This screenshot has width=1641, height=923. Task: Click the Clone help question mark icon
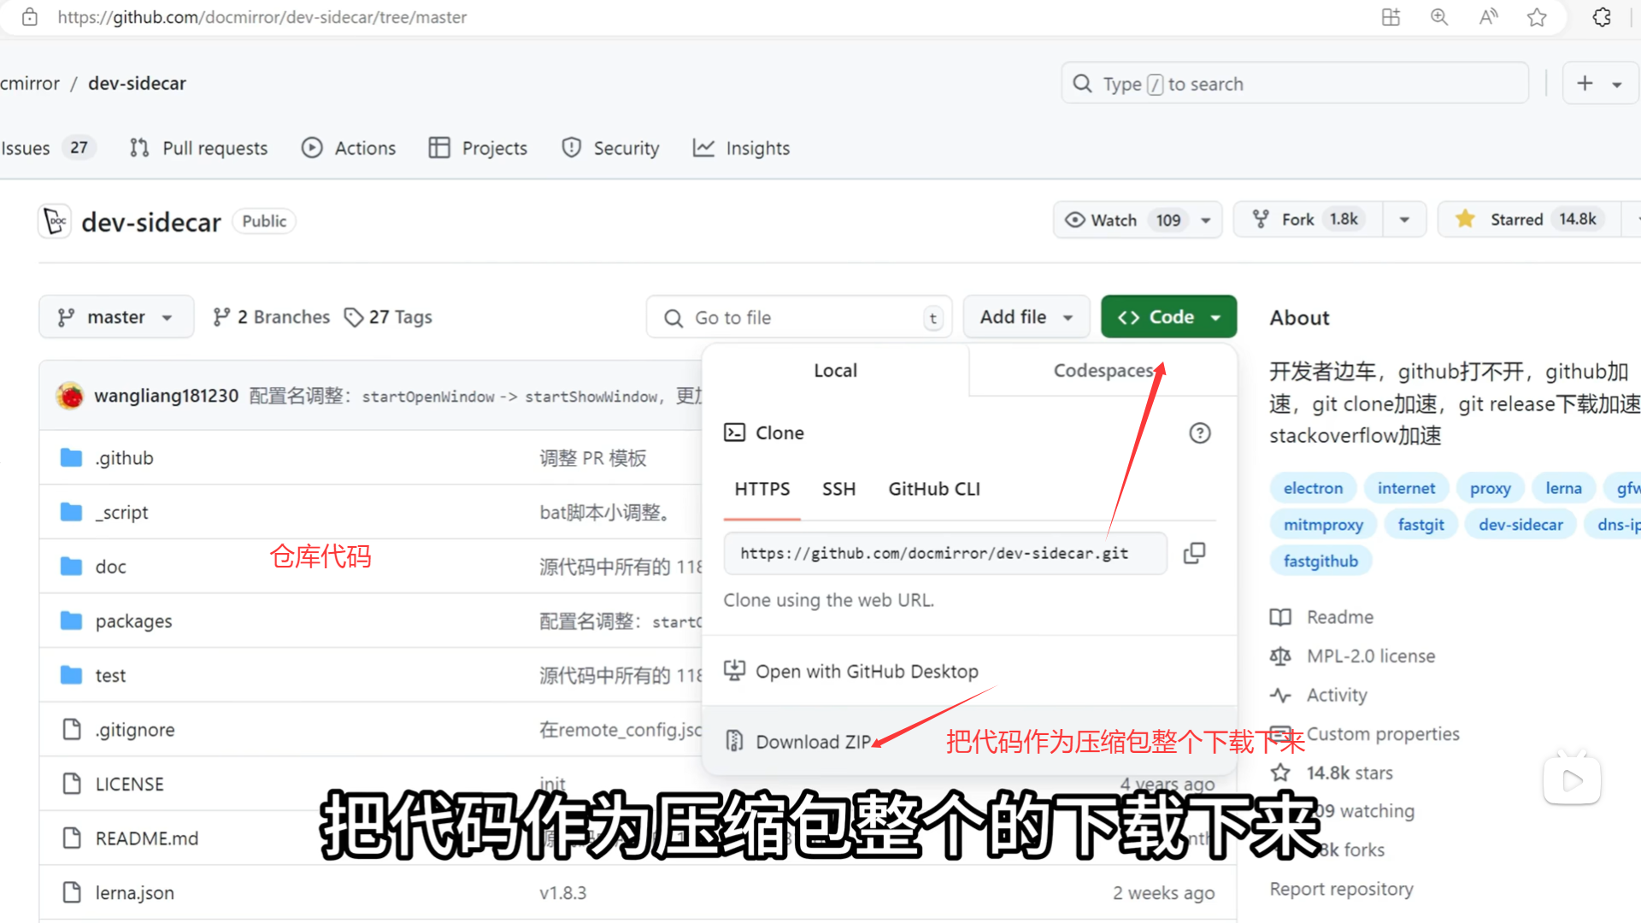[1200, 433]
